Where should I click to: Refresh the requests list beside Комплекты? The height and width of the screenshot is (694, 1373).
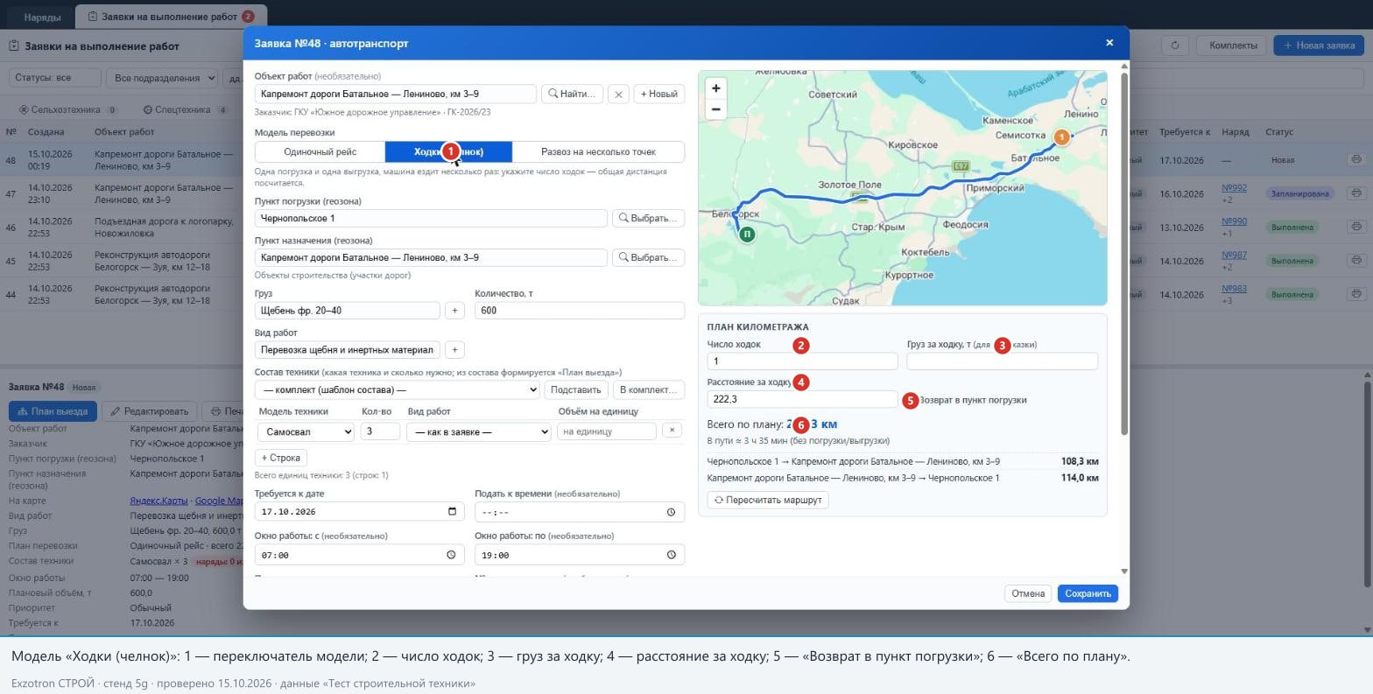[x=1175, y=46]
